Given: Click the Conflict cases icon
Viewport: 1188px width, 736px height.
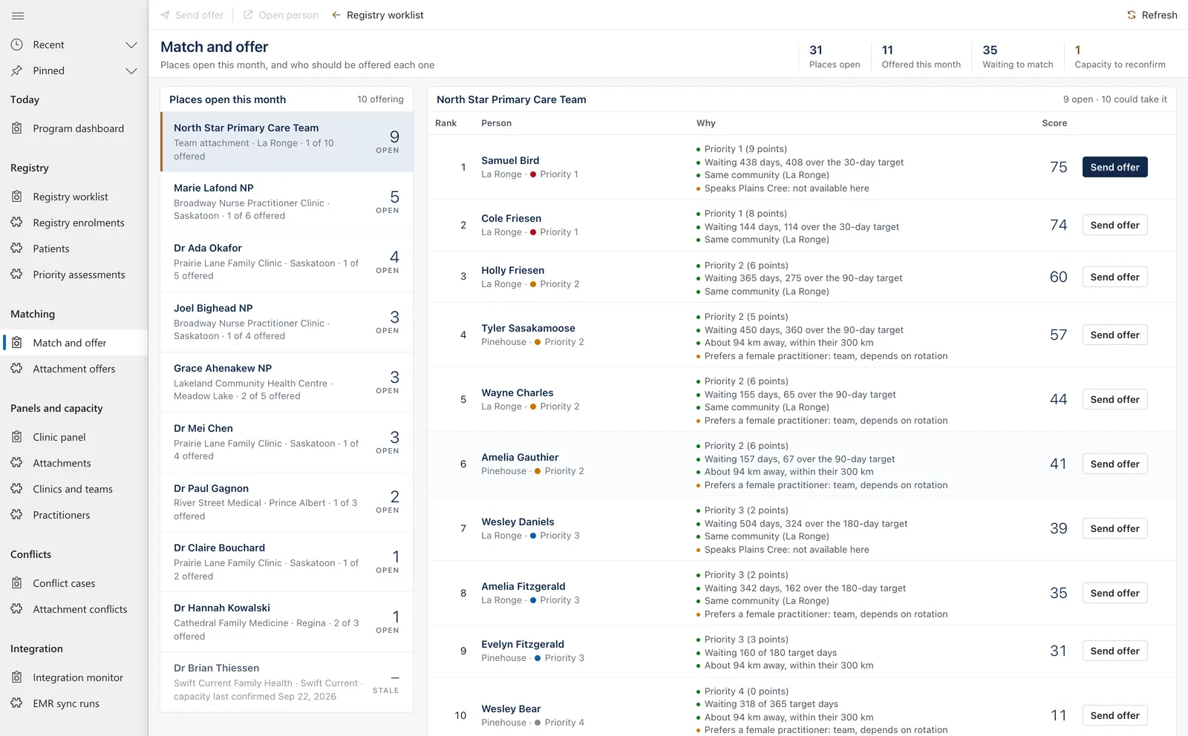Looking at the screenshot, I should pyautogui.click(x=16, y=583).
